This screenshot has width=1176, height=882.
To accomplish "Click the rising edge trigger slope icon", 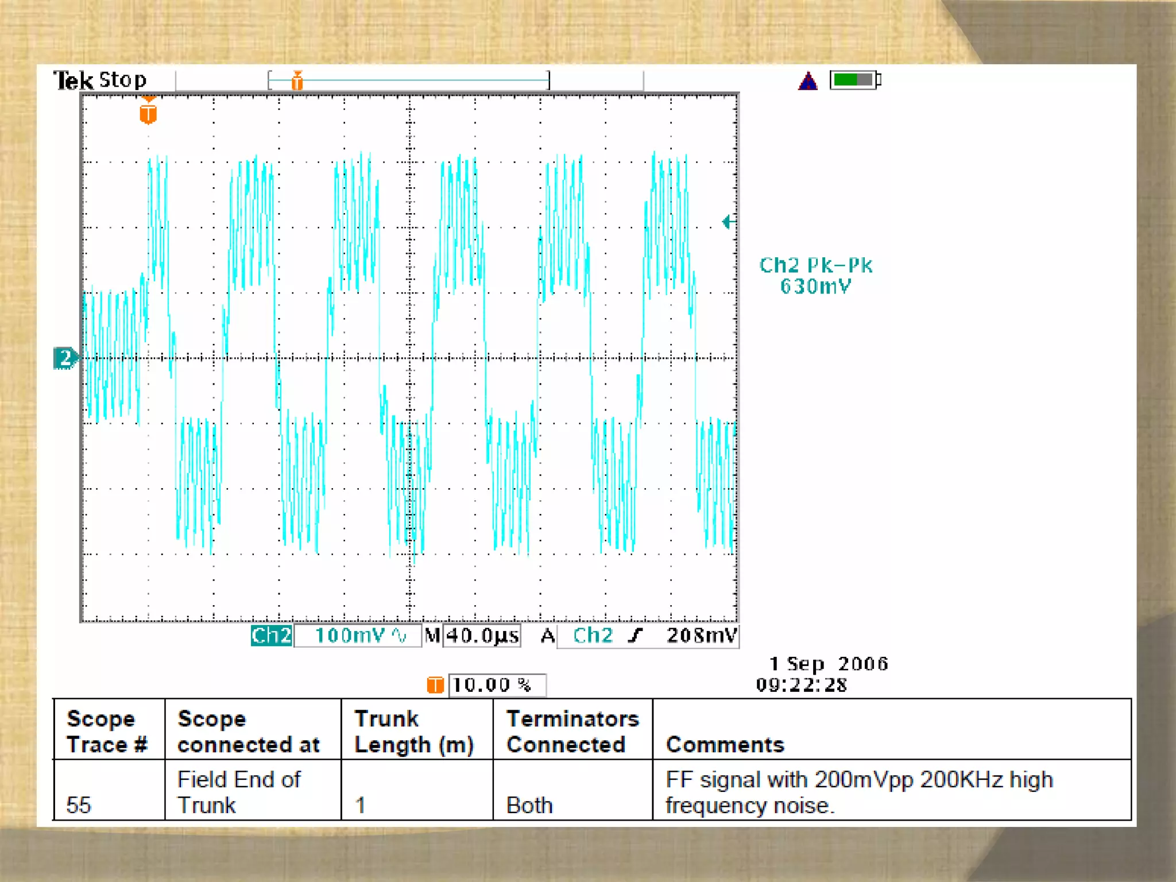I will pyautogui.click(x=635, y=636).
